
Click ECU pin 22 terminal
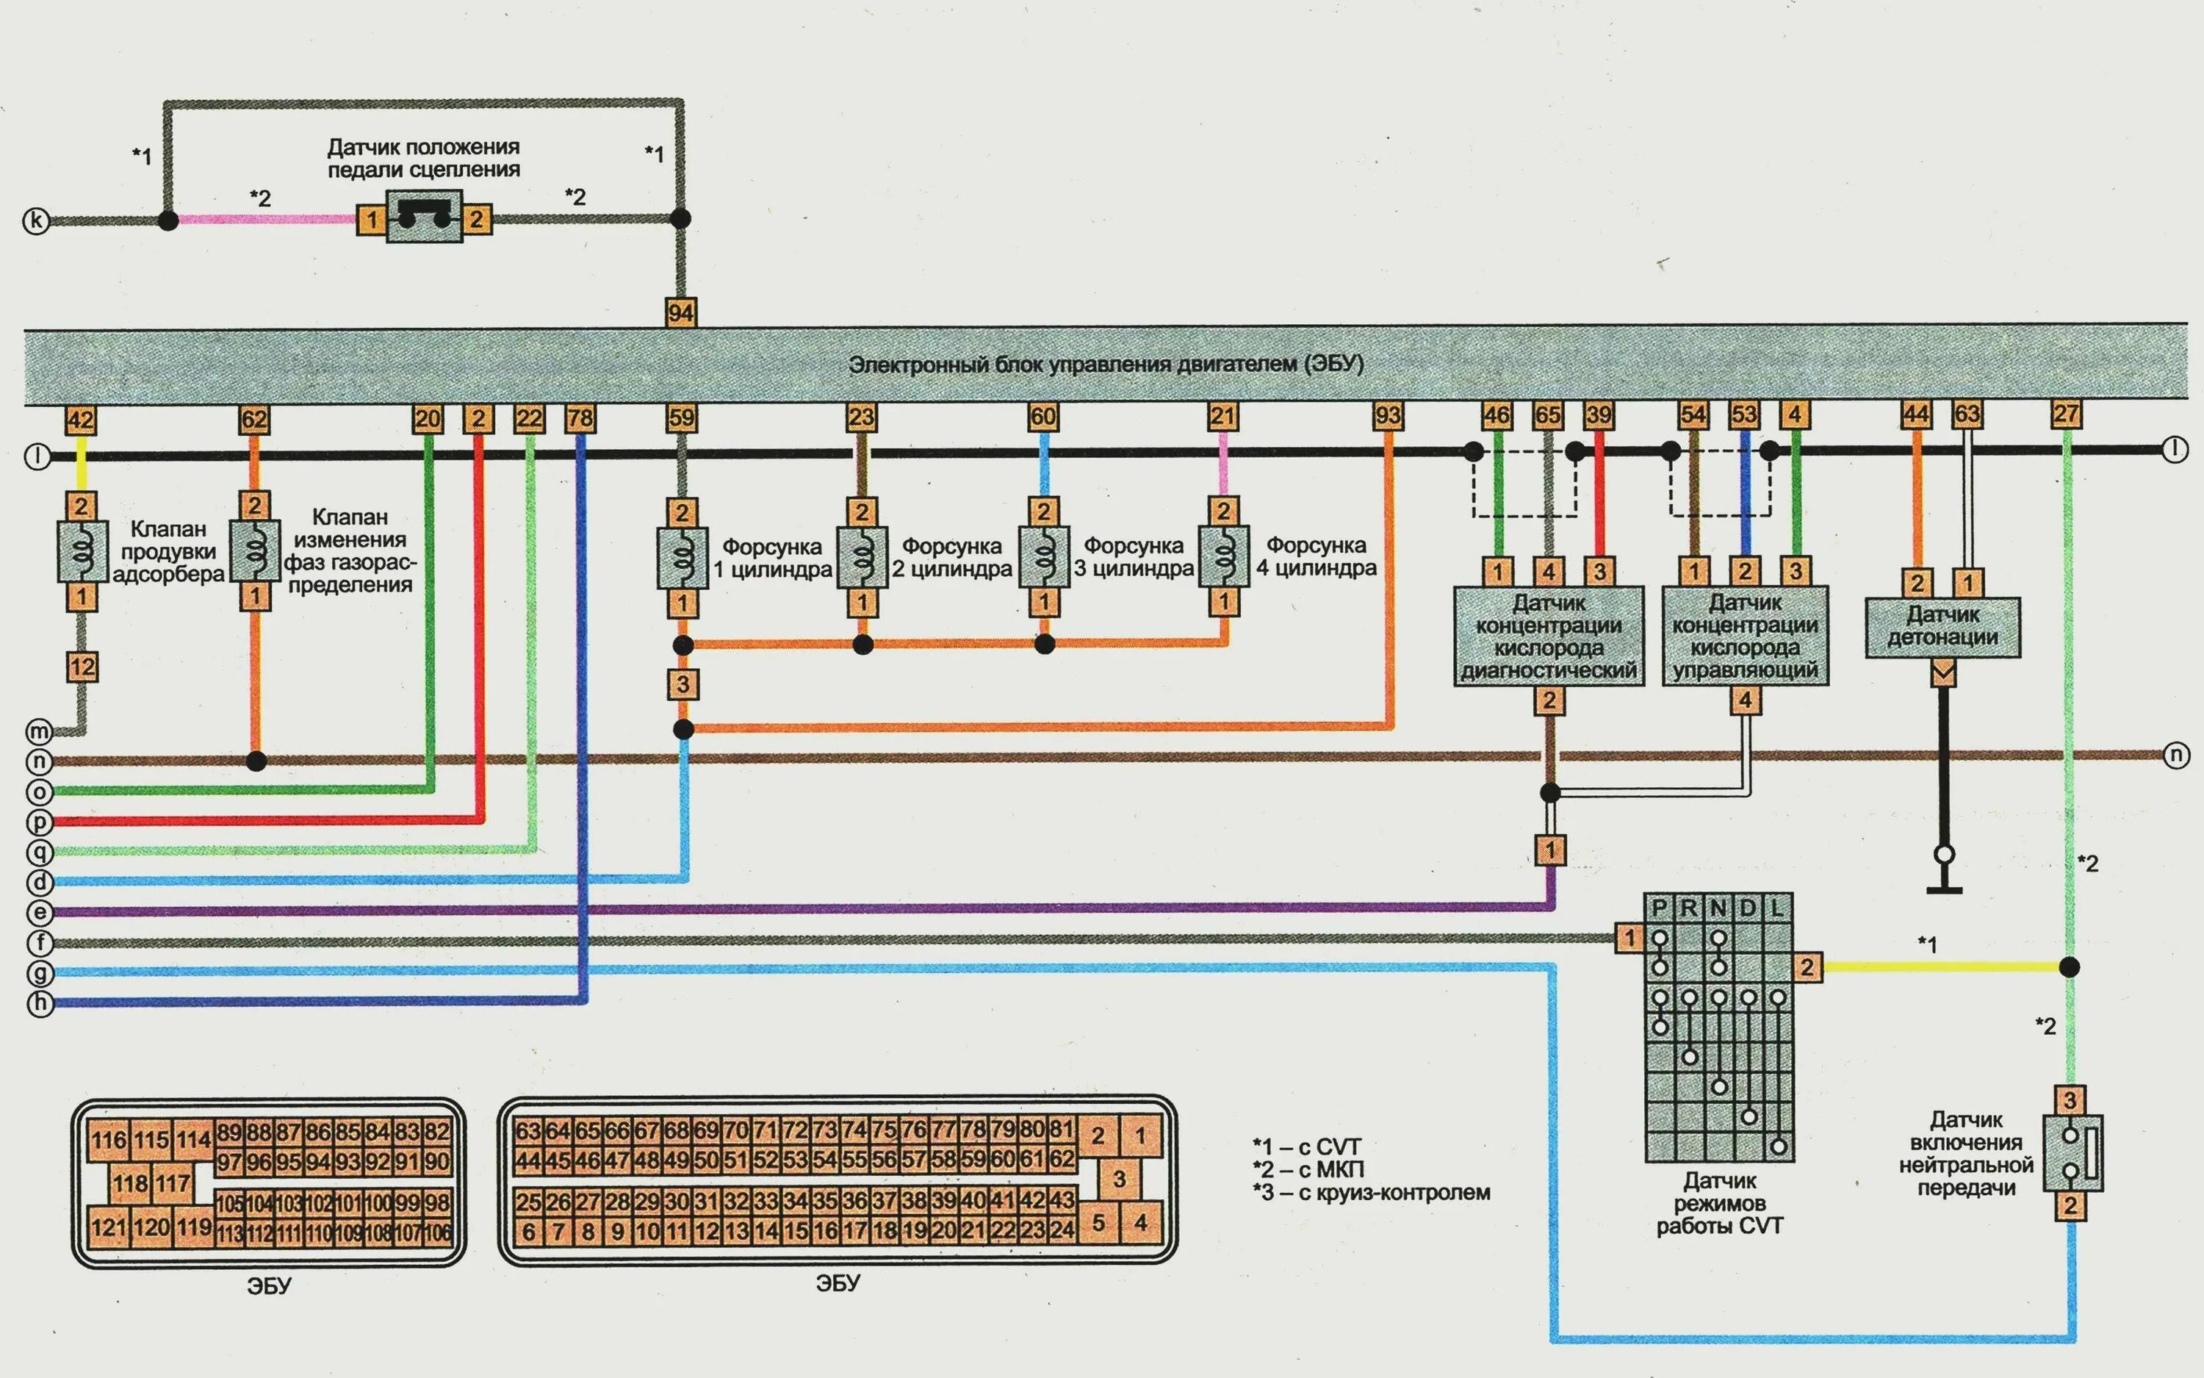pyautogui.click(x=529, y=419)
